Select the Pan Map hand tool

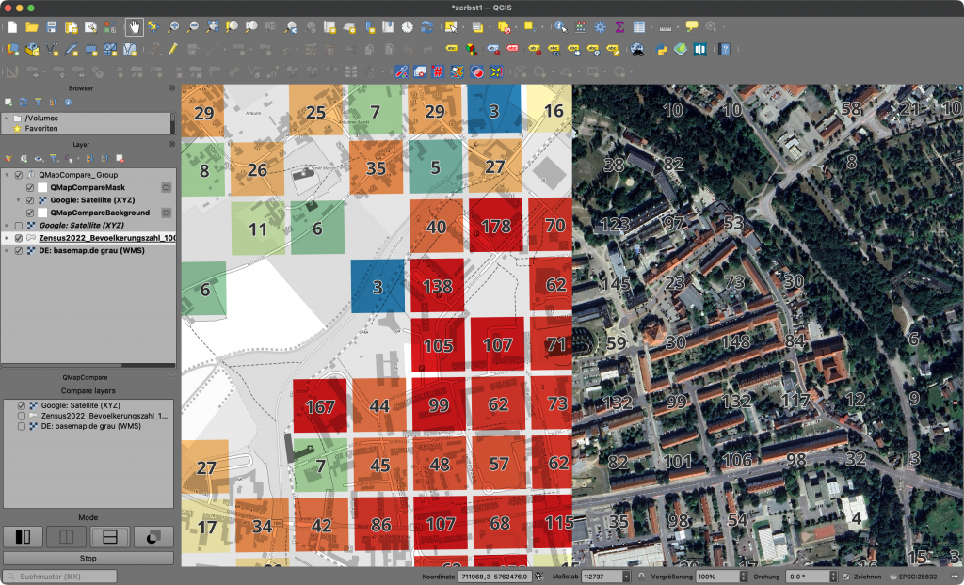(x=134, y=27)
